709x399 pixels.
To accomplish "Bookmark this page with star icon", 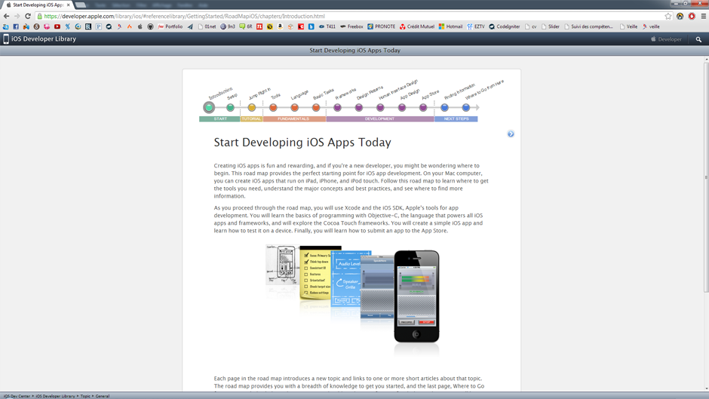I will coord(668,16).
